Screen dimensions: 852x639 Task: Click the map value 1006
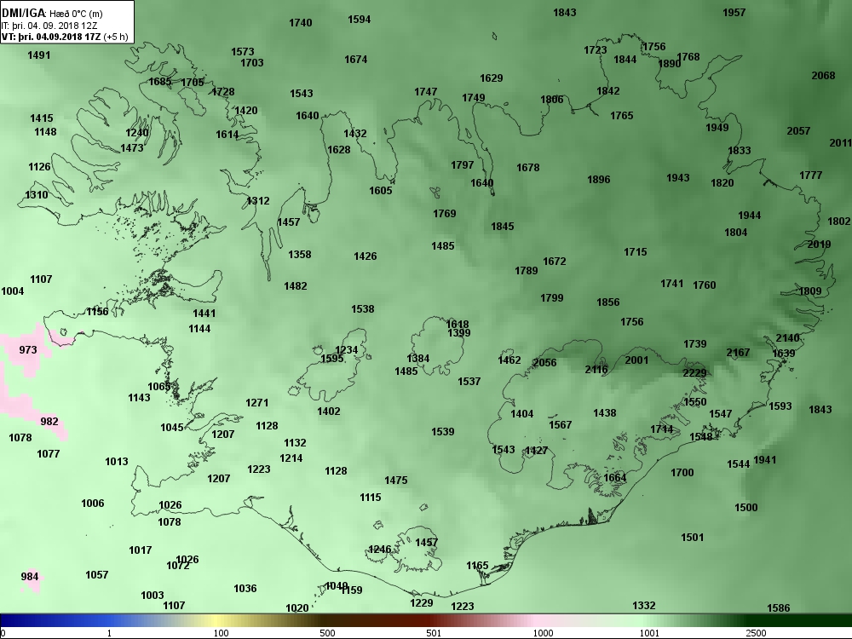93,504
